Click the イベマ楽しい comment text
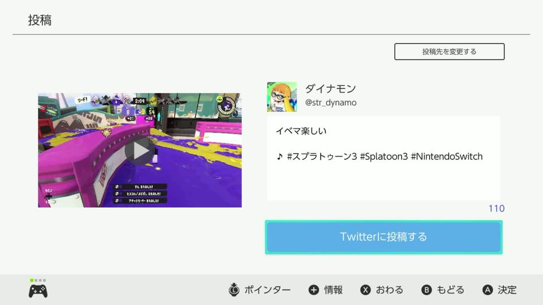This screenshot has width=543, height=305. (301, 131)
